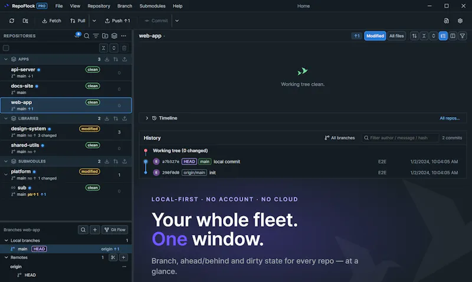Open the Repositories more options ellipsis
472x282 pixels.
[x=123, y=36]
